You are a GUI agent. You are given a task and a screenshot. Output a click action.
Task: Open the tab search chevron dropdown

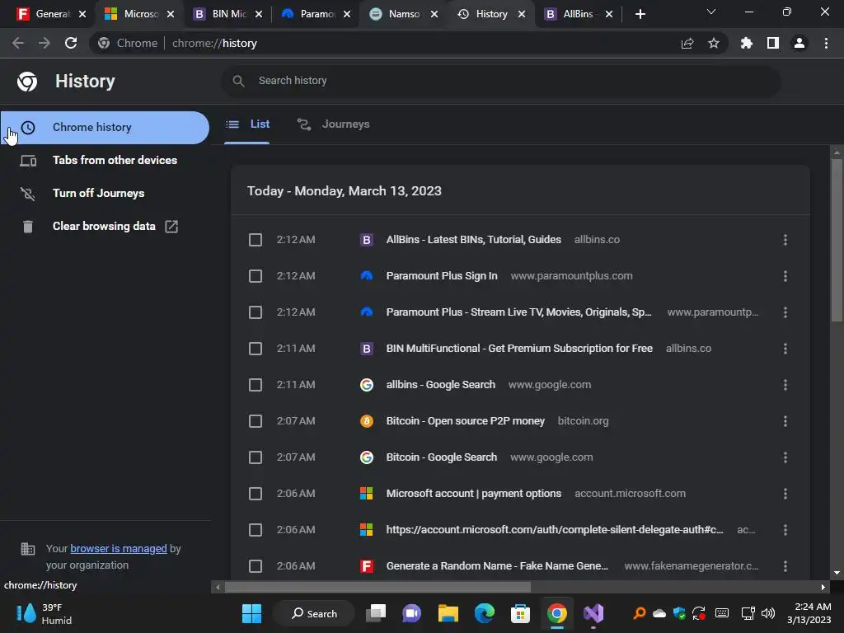(x=711, y=12)
